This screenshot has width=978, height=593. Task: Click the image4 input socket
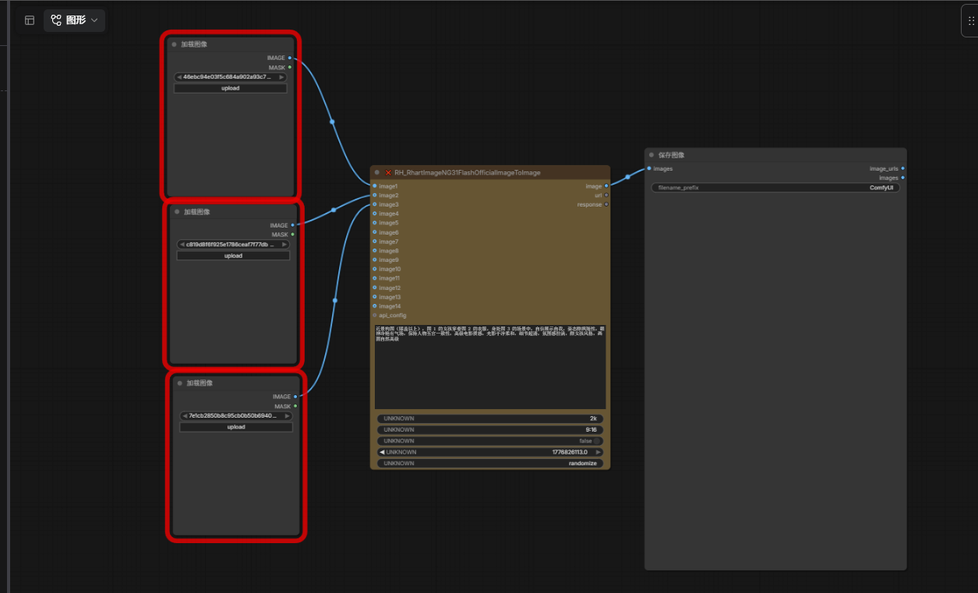tap(375, 214)
